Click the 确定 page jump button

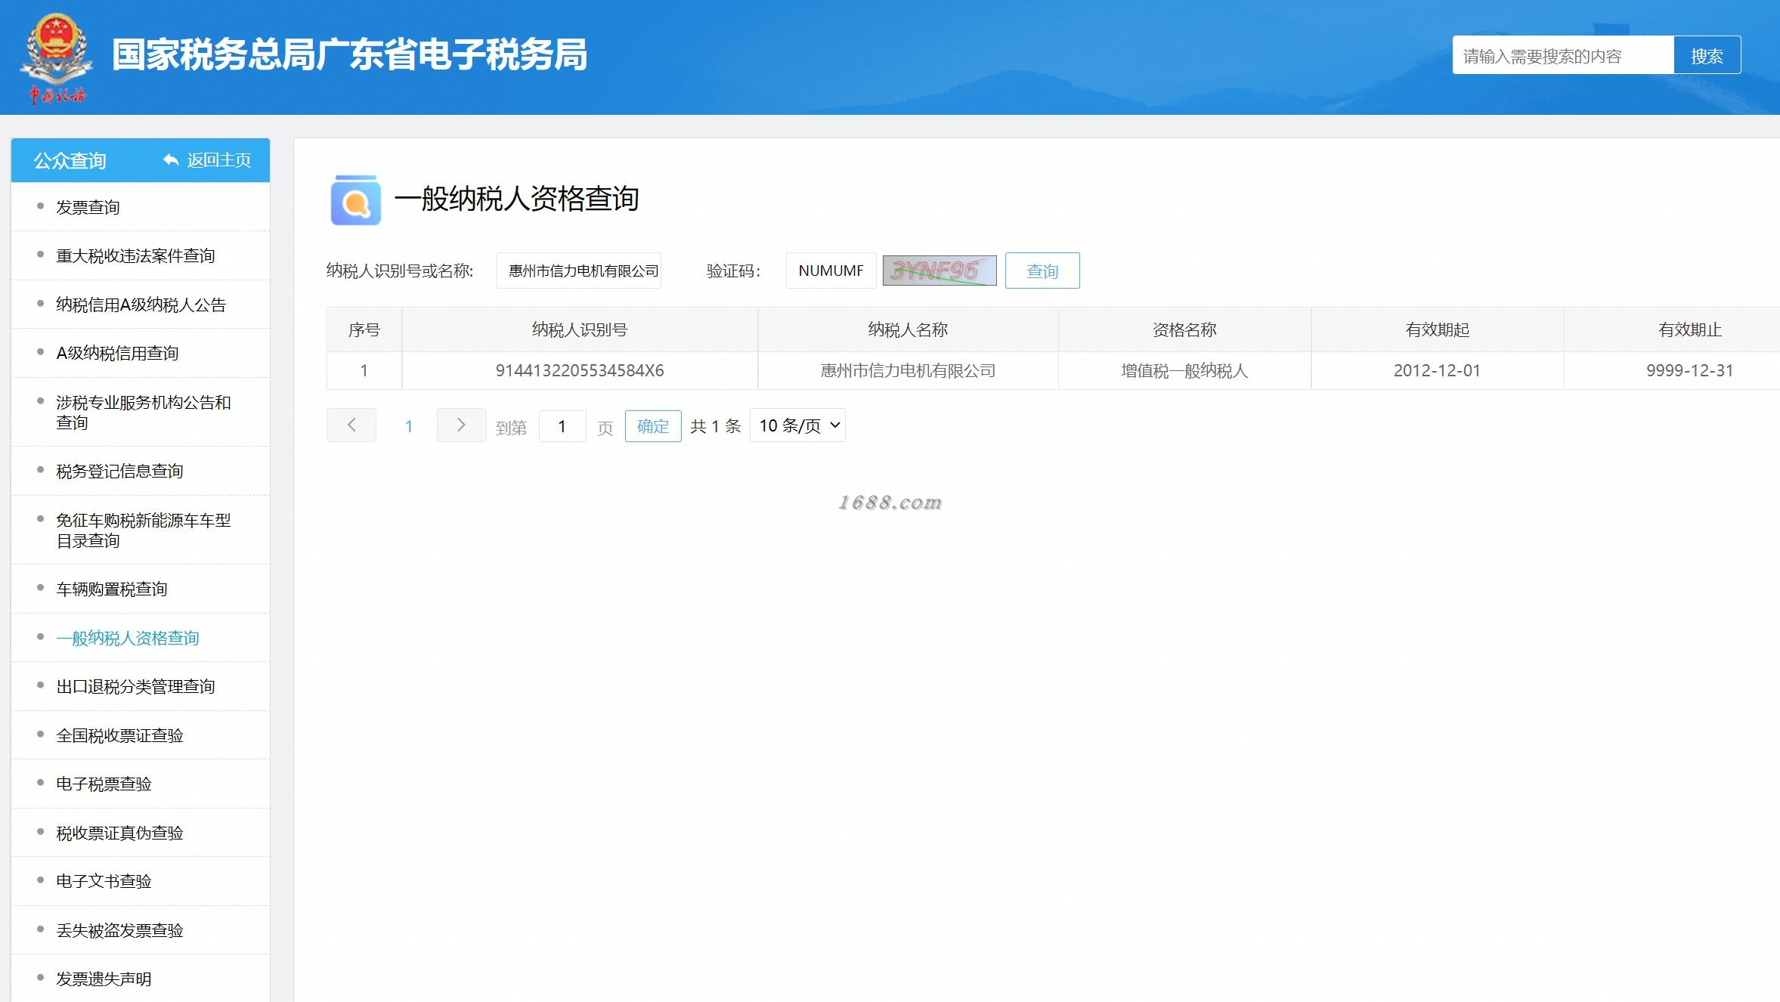[x=653, y=426]
